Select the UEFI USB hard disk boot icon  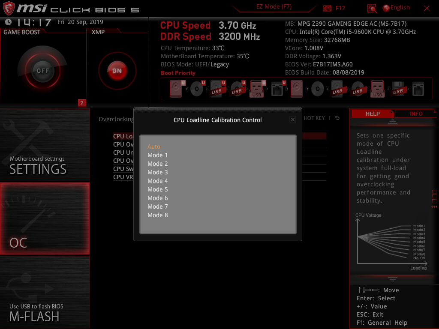(217, 89)
